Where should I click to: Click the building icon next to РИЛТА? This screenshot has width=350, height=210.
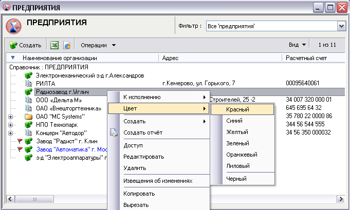point(29,83)
